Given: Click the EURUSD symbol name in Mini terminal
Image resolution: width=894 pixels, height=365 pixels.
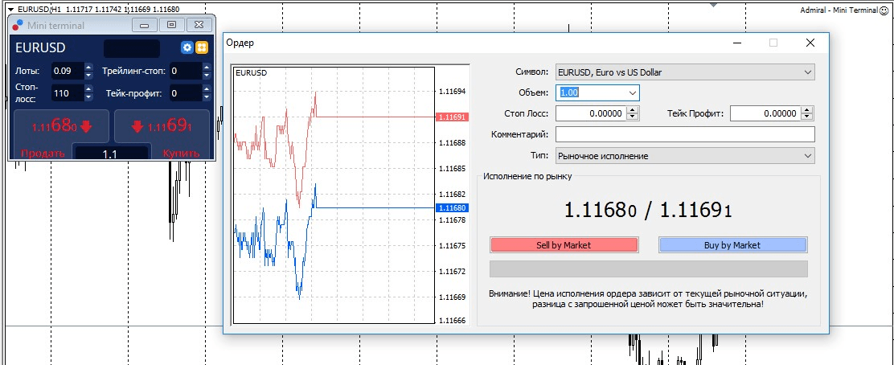Looking at the screenshot, I should (x=40, y=48).
